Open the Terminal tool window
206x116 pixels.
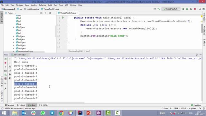coord(9,105)
